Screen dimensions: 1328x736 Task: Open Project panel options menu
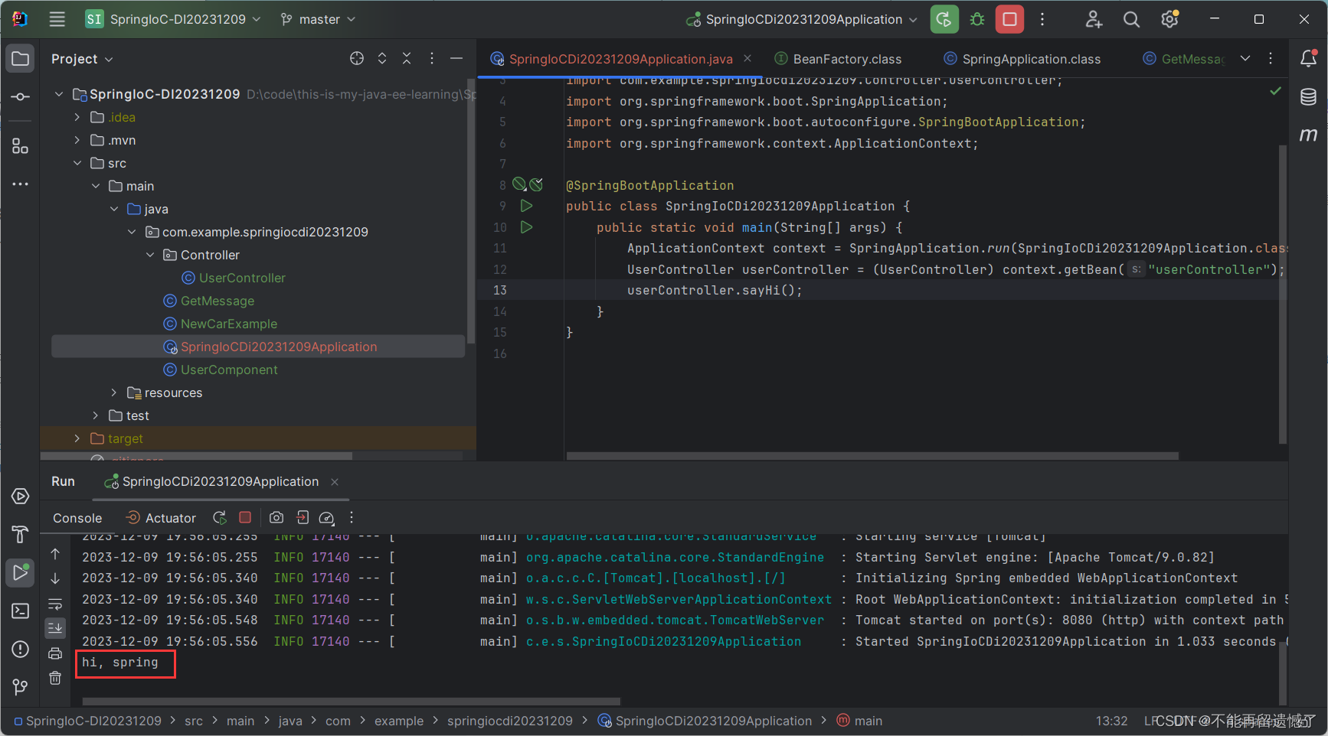point(432,58)
